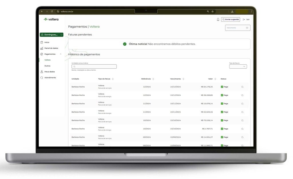Screen dimensions: 293x179
Task: Open the Vencimento date picker field
Action: point(238,28)
